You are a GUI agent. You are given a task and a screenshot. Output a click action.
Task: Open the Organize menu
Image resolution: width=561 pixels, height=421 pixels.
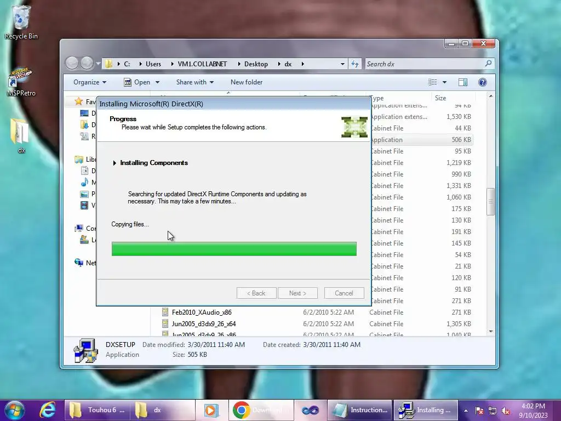click(89, 82)
